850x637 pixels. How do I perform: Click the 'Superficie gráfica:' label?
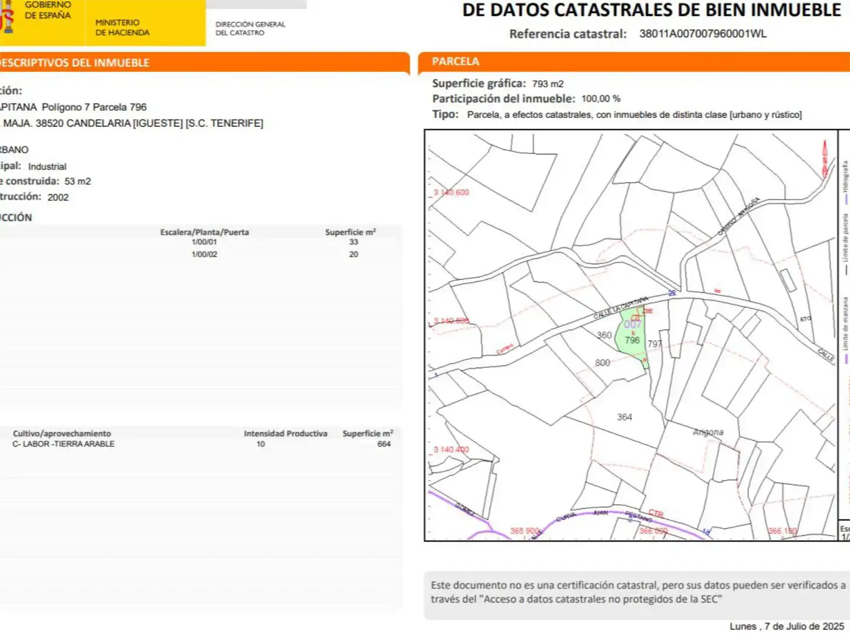pyautogui.click(x=479, y=83)
